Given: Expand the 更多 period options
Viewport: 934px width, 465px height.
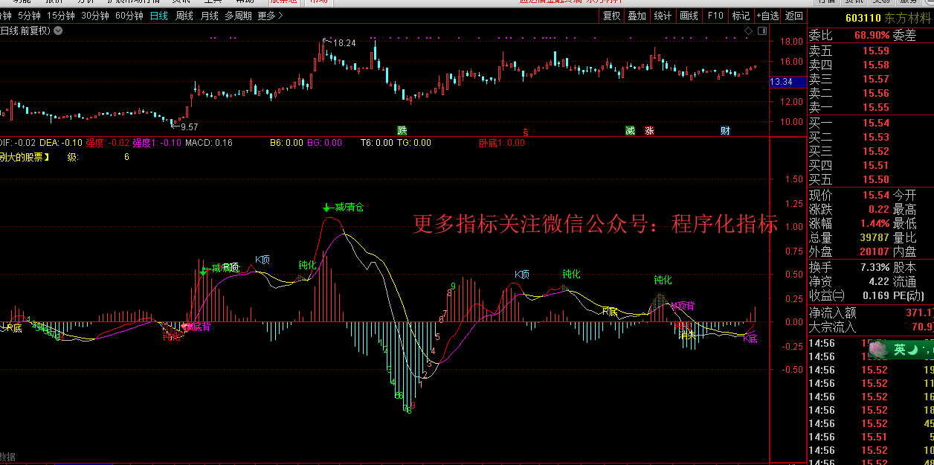Looking at the screenshot, I should (x=270, y=16).
